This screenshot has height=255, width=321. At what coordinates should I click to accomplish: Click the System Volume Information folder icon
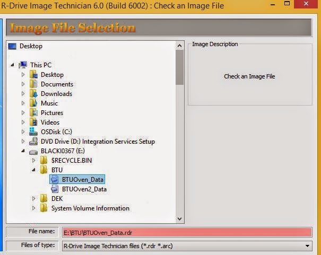pos(44,208)
